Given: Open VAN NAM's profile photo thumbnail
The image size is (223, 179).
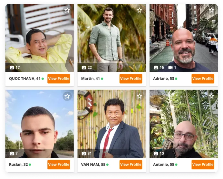Looking at the screenshot, I should [111, 124].
